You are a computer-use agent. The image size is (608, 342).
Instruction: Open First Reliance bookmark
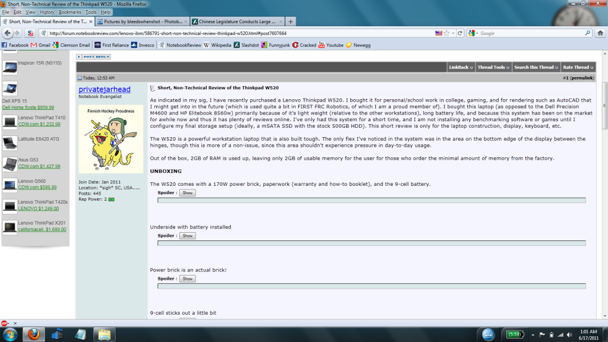click(x=112, y=45)
